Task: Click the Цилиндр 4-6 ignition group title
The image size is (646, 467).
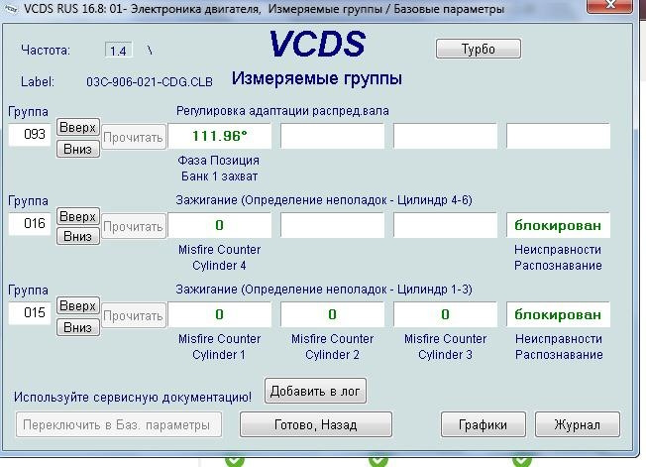Action: click(324, 200)
